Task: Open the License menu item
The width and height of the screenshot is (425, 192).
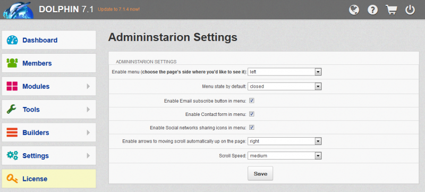Action: [x=49, y=179]
